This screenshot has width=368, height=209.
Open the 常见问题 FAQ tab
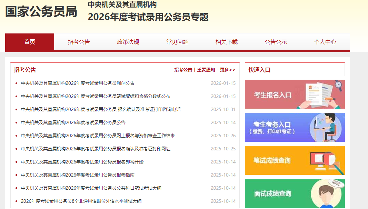[177, 42]
